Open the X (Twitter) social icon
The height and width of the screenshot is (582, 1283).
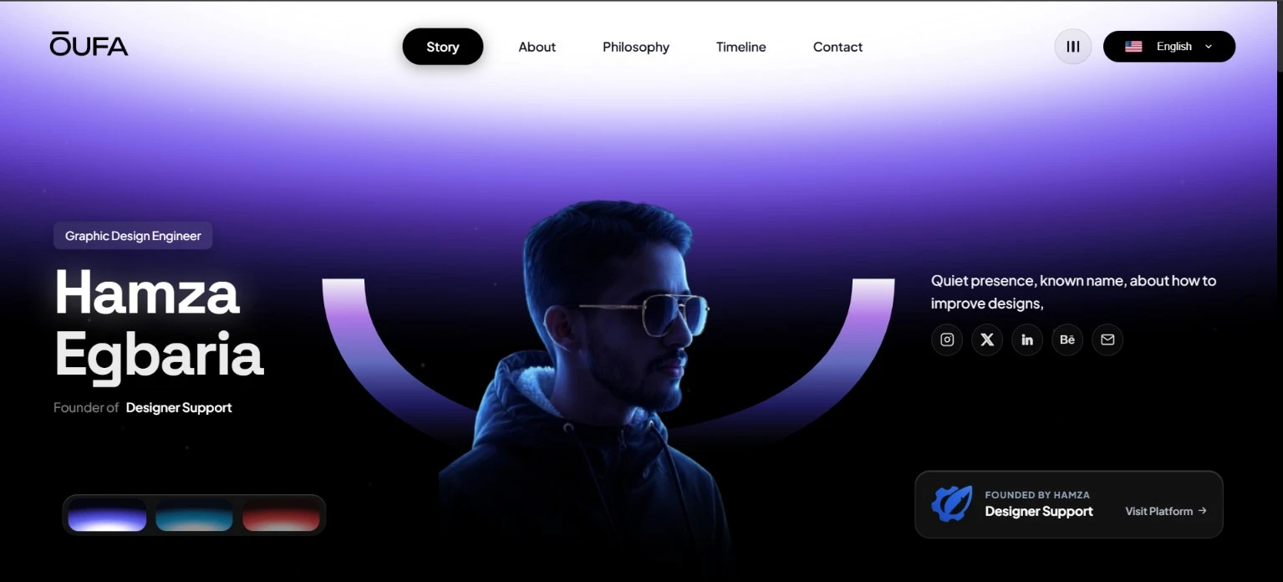[x=987, y=339]
